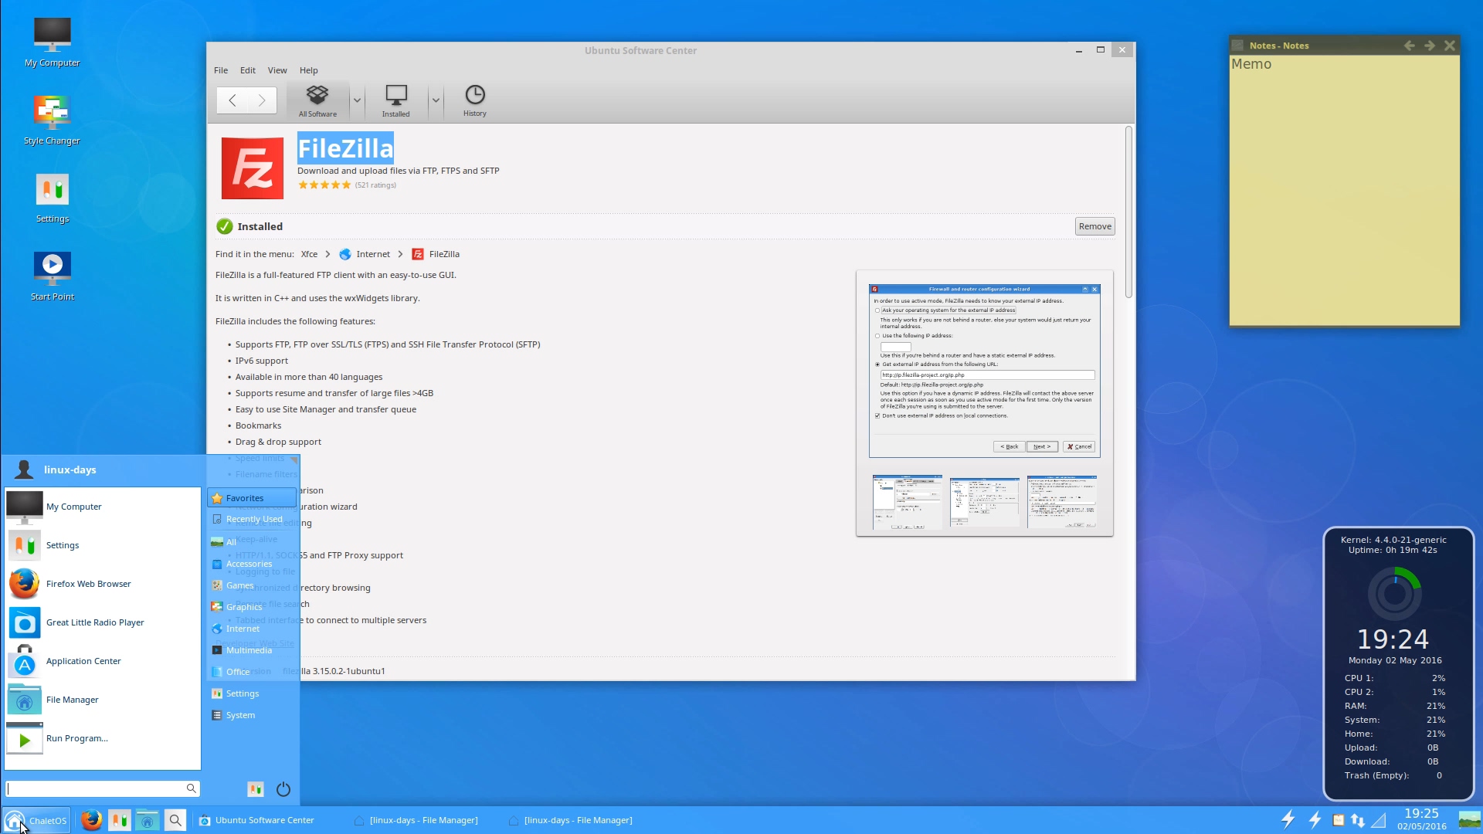This screenshot has height=834, width=1483.
Task: Go to next note in Notes window
Action: pos(1430,46)
